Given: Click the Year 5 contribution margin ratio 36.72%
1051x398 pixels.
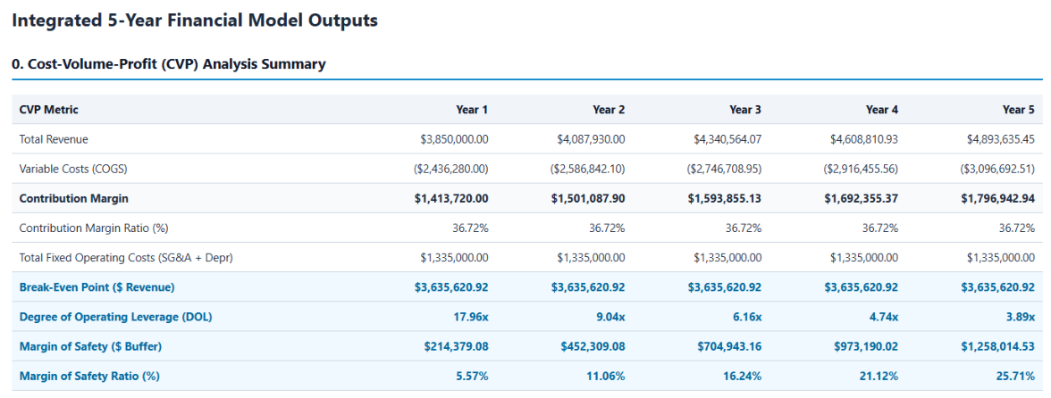Looking at the screenshot, I should point(1017,228).
